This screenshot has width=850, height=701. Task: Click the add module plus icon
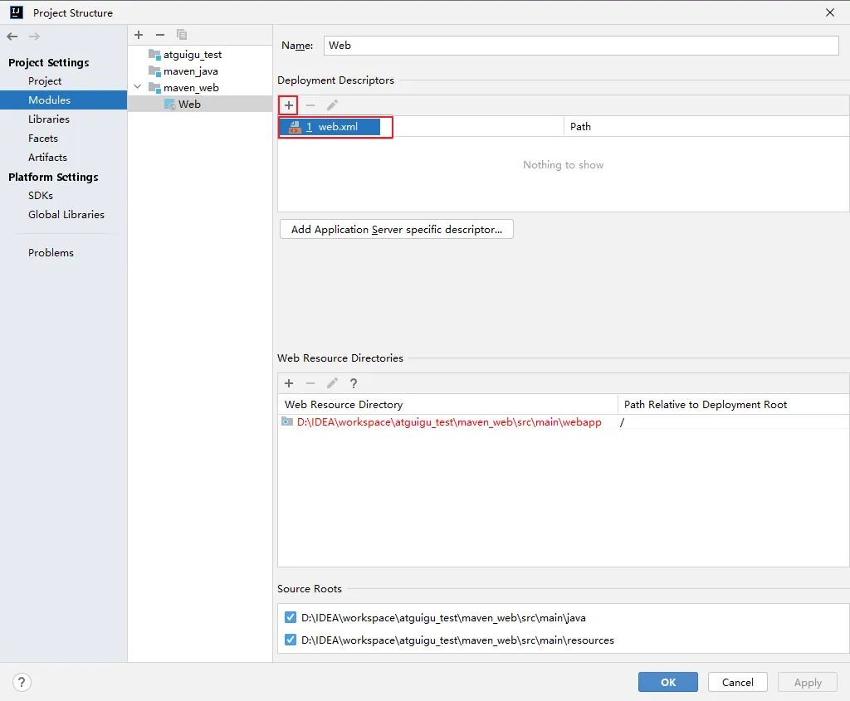(x=139, y=35)
